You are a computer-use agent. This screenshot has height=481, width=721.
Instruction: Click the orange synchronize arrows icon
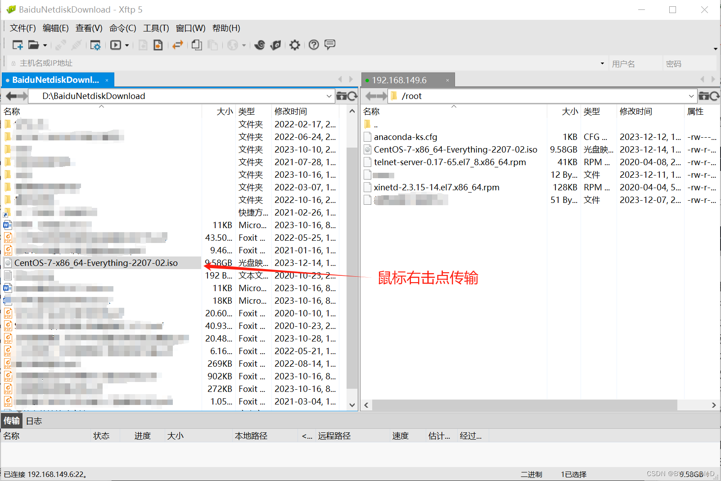[178, 45]
